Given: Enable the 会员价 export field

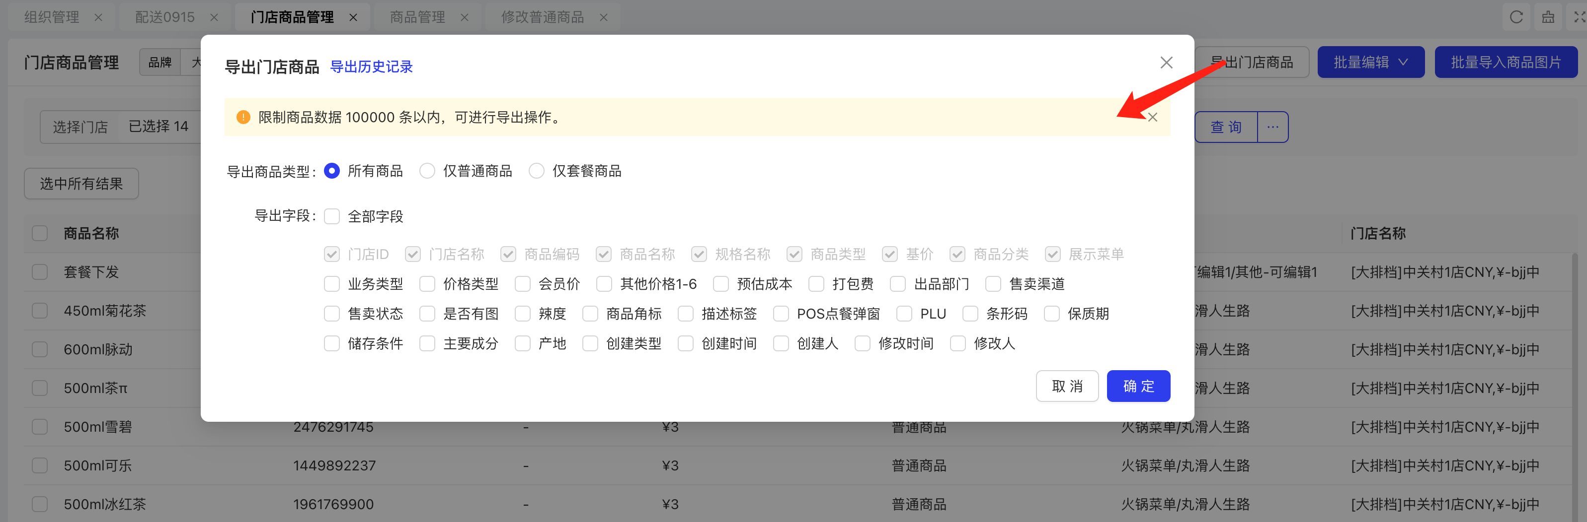Looking at the screenshot, I should pyautogui.click(x=522, y=284).
